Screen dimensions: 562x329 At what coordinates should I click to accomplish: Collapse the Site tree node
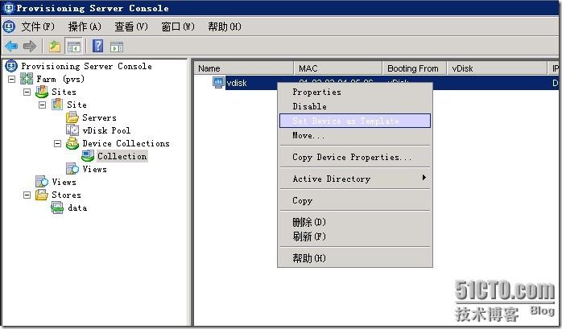click(43, 105)
